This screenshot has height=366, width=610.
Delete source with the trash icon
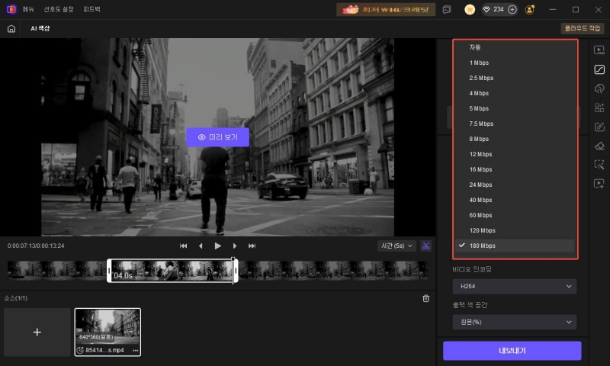[x=426, y=298]
